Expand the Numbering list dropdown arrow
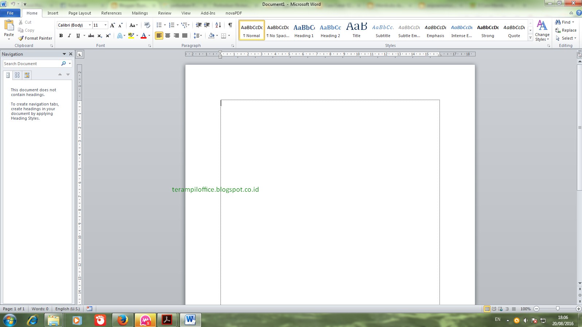The width and height of the screenshot is (582, 327). 177,25
